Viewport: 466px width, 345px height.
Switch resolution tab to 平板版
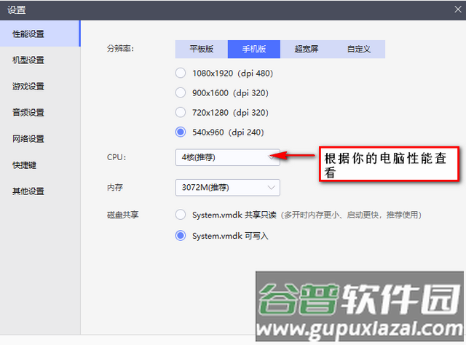(x=201, y=49)
